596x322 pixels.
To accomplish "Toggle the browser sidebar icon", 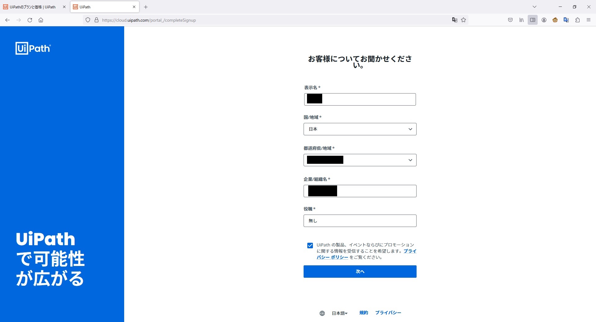I will tap(533, 20).
